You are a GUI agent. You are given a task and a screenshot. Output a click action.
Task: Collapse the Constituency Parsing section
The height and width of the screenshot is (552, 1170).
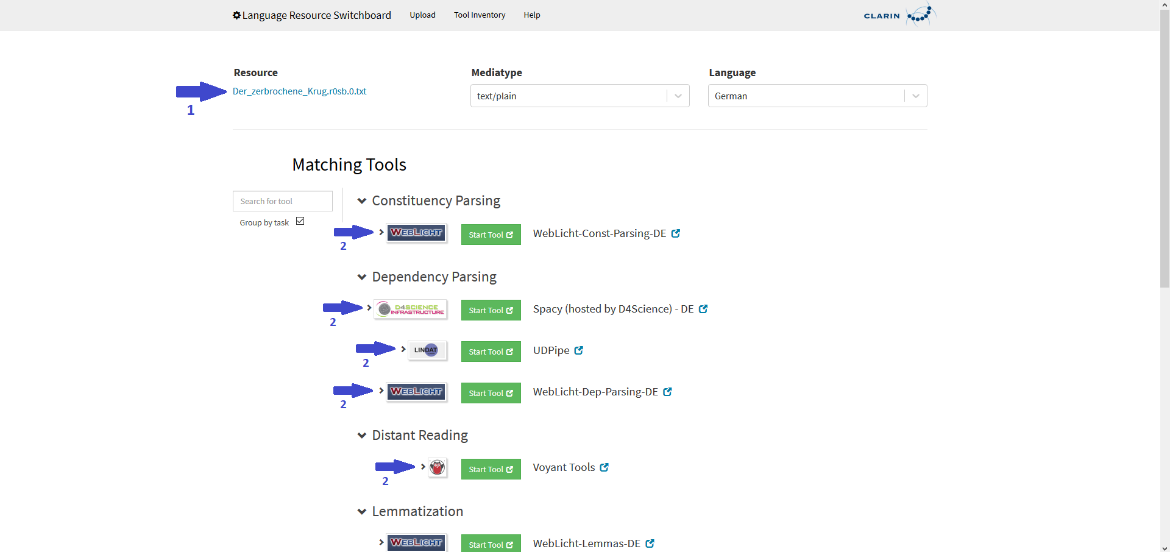click(x=362, y=201)
